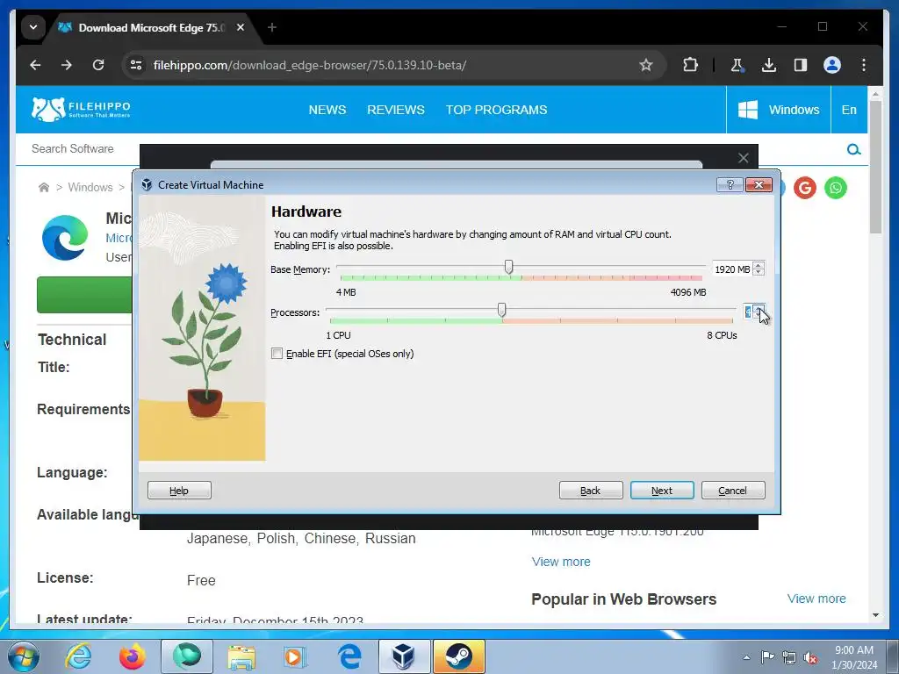This screenshot has height=674, width=899.
Task: Go forward in Chrome browser
Action: click(67, 65)
